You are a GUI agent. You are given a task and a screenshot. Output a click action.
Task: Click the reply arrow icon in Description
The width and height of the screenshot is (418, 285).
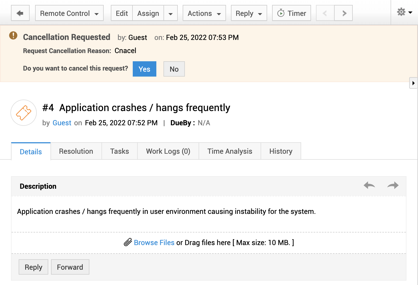tap(369, 185)
